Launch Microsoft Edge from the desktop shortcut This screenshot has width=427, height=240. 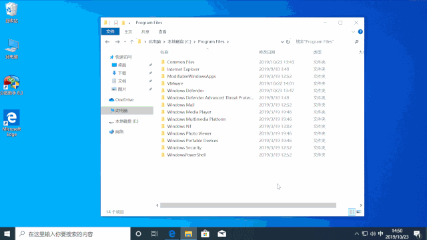coord(11,123)
